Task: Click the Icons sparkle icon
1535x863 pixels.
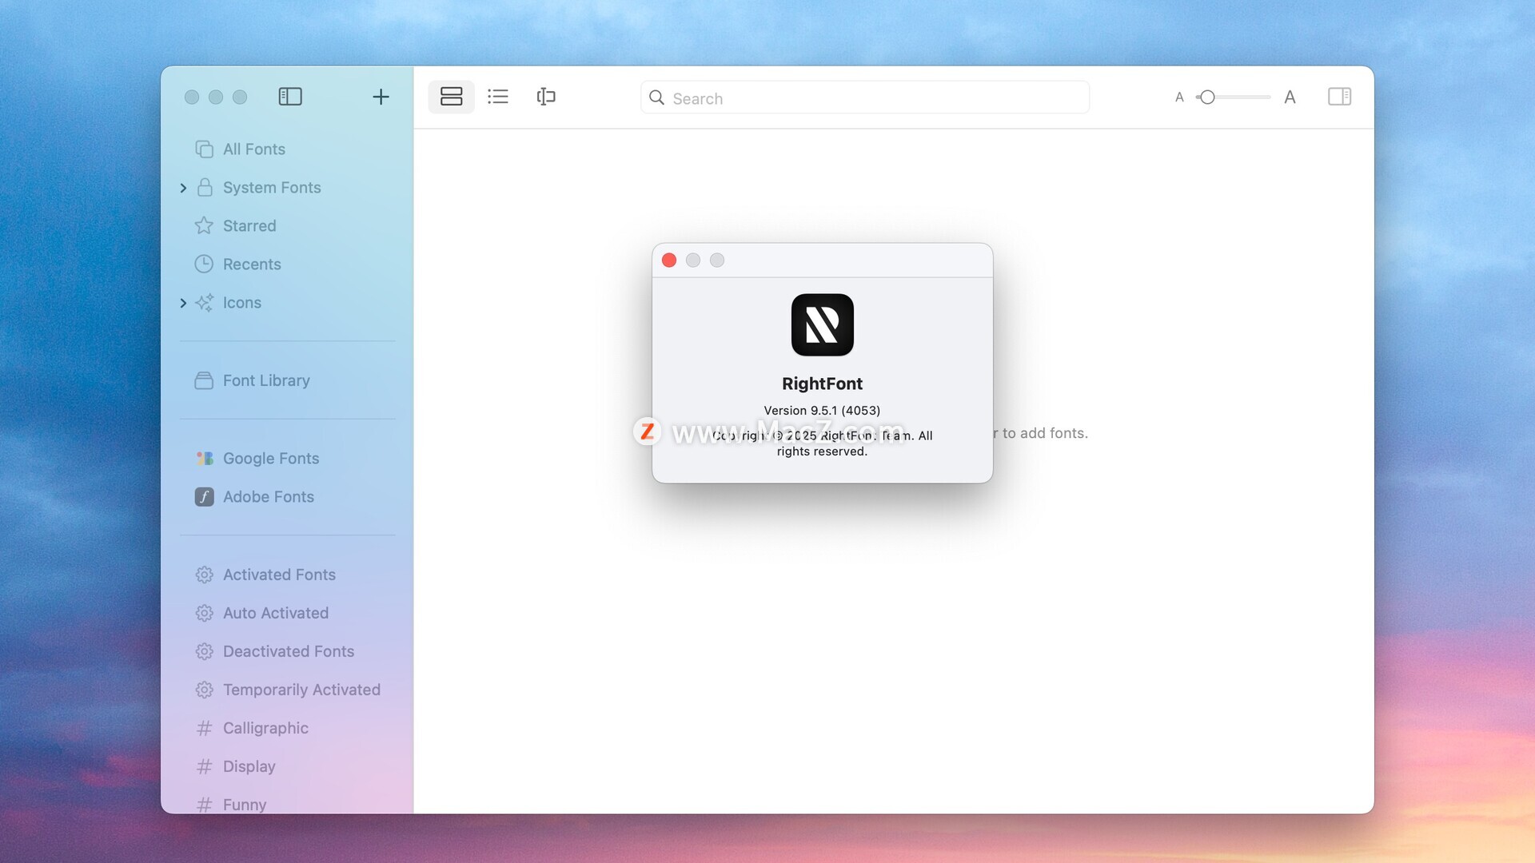Action: tap(204, 302)
